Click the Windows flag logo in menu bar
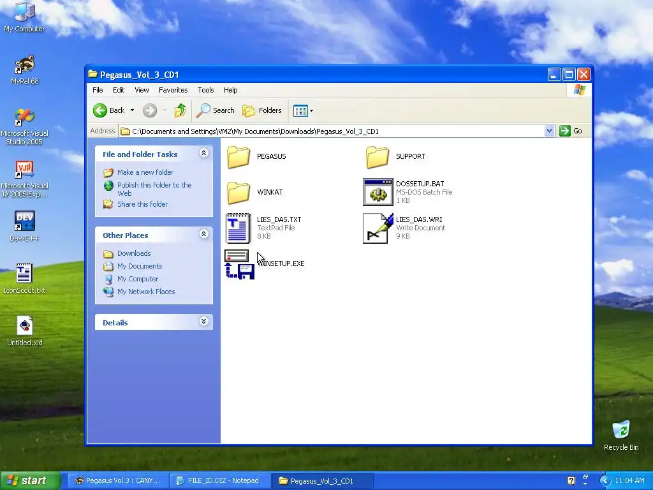The image size is (653, 490). [579, 89]
